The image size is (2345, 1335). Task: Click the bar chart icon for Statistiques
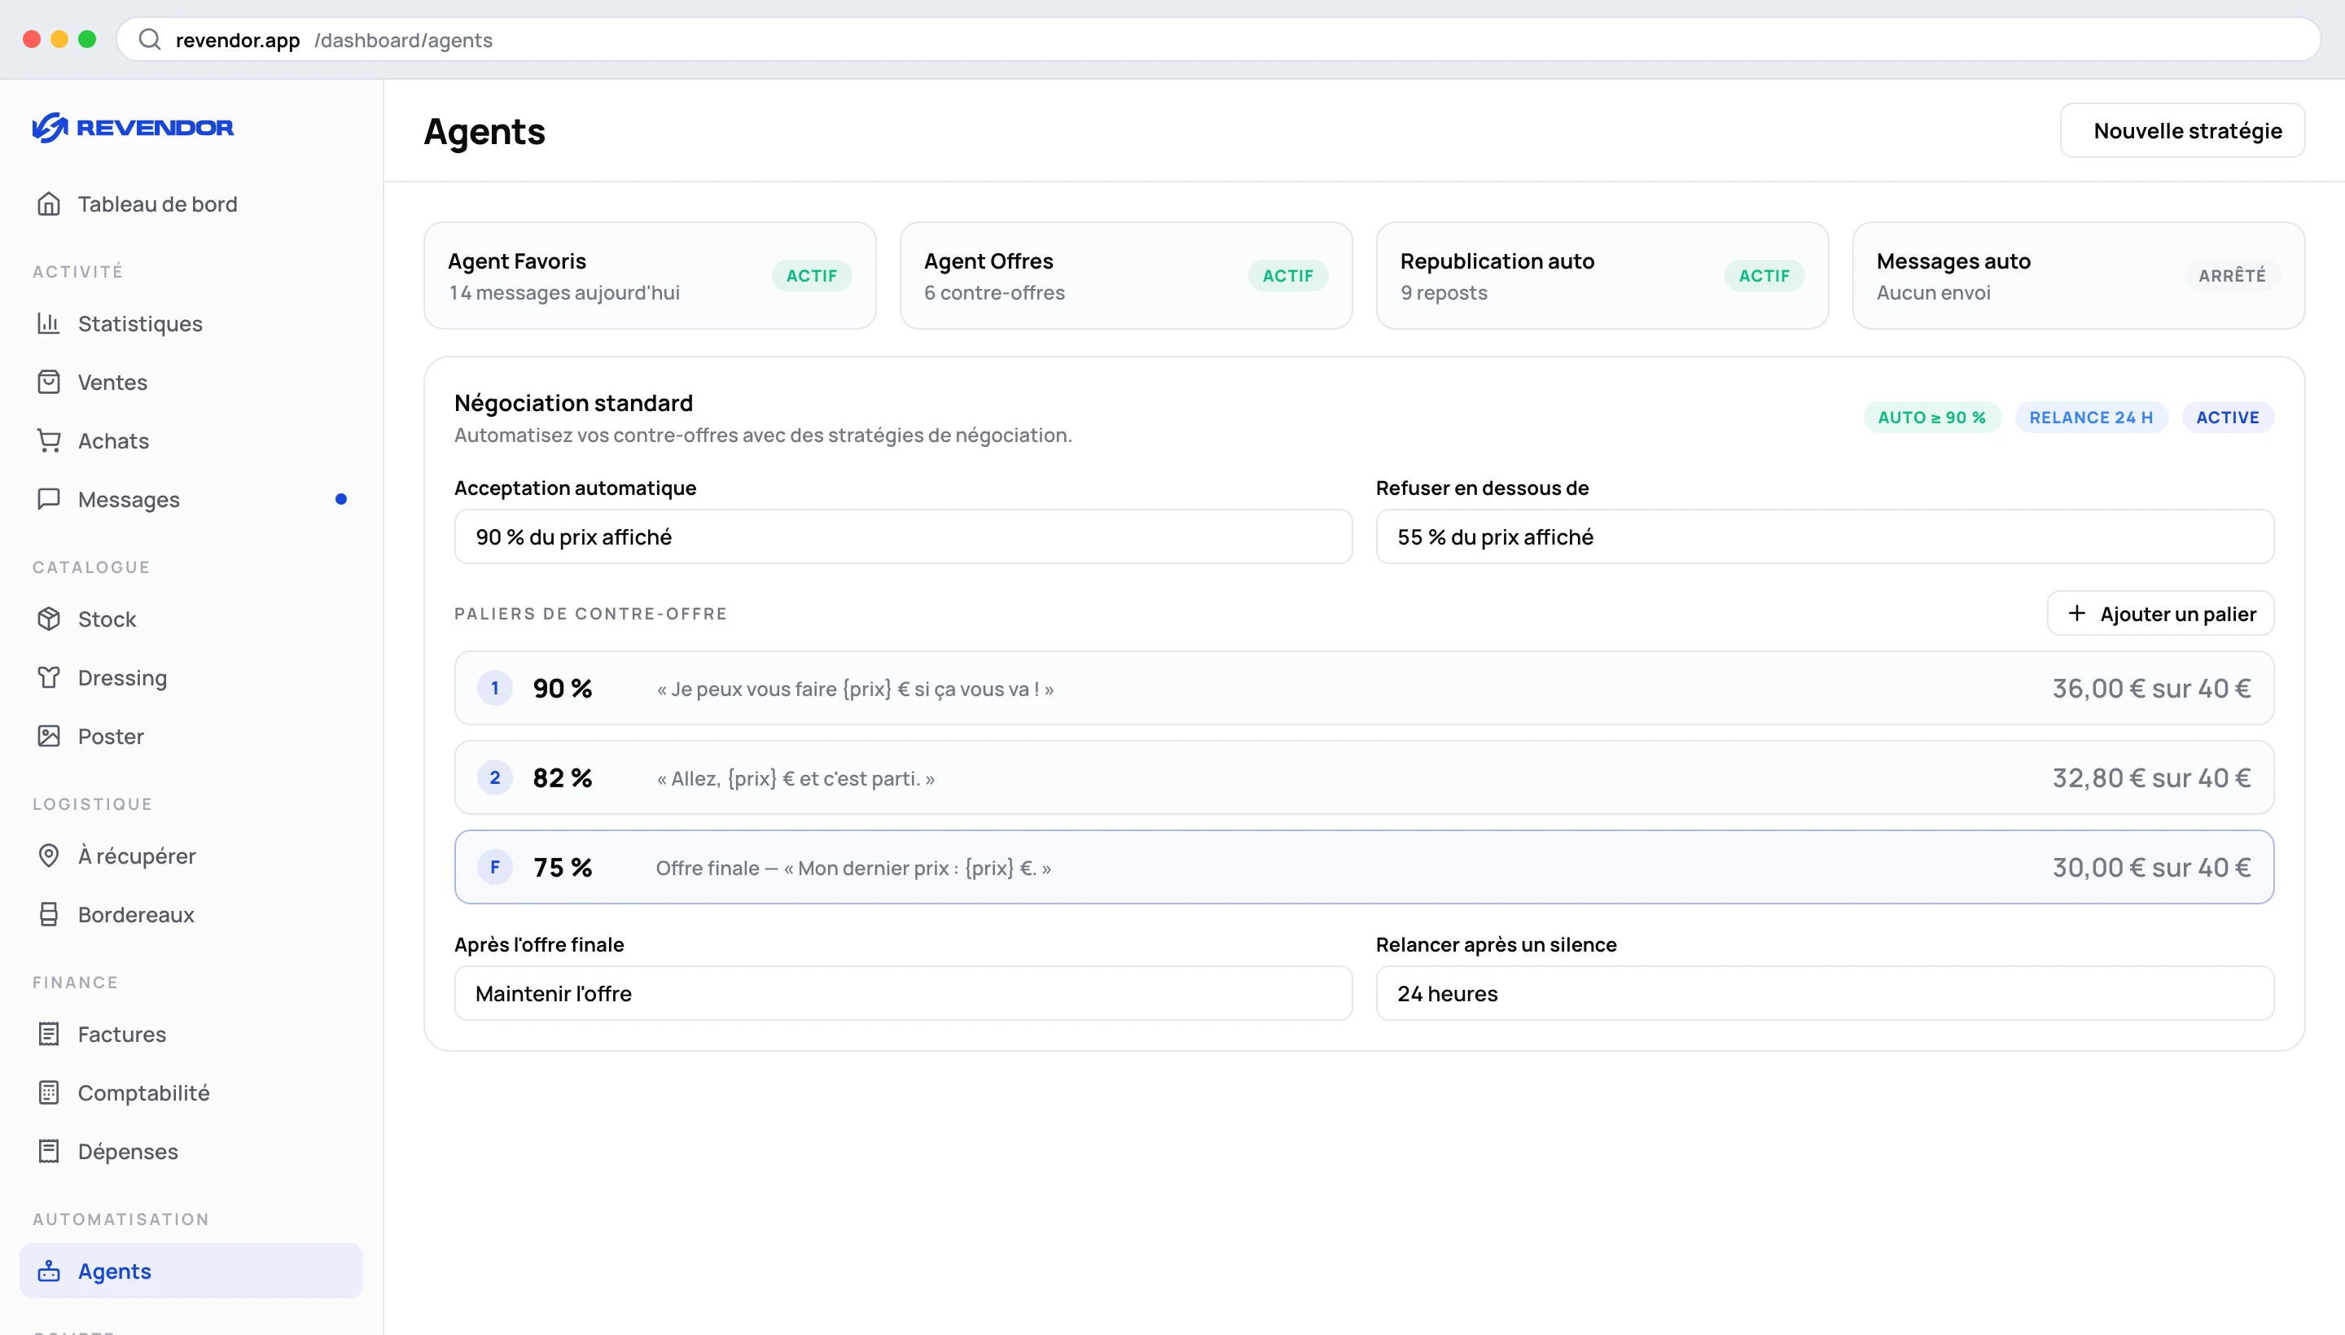[49, 322]
